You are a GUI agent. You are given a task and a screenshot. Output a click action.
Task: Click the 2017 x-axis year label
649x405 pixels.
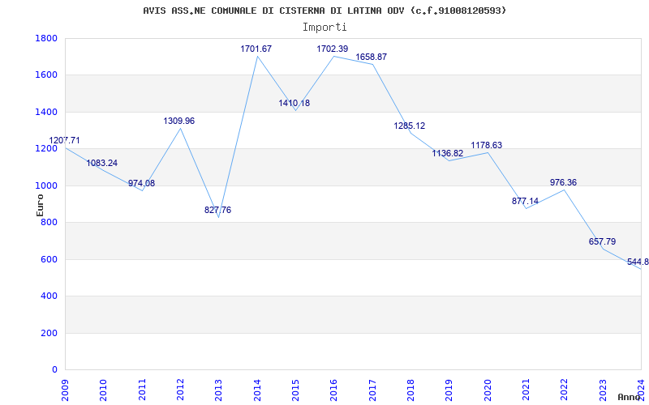tap(372, 390)
